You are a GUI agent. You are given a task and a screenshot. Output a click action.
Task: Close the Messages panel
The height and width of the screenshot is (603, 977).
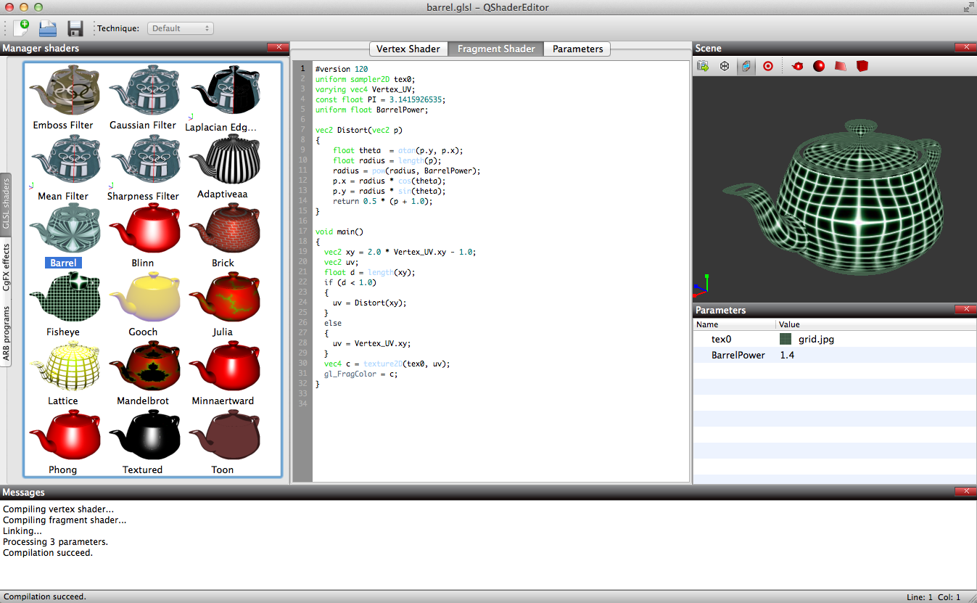click(x=965, y=491)
